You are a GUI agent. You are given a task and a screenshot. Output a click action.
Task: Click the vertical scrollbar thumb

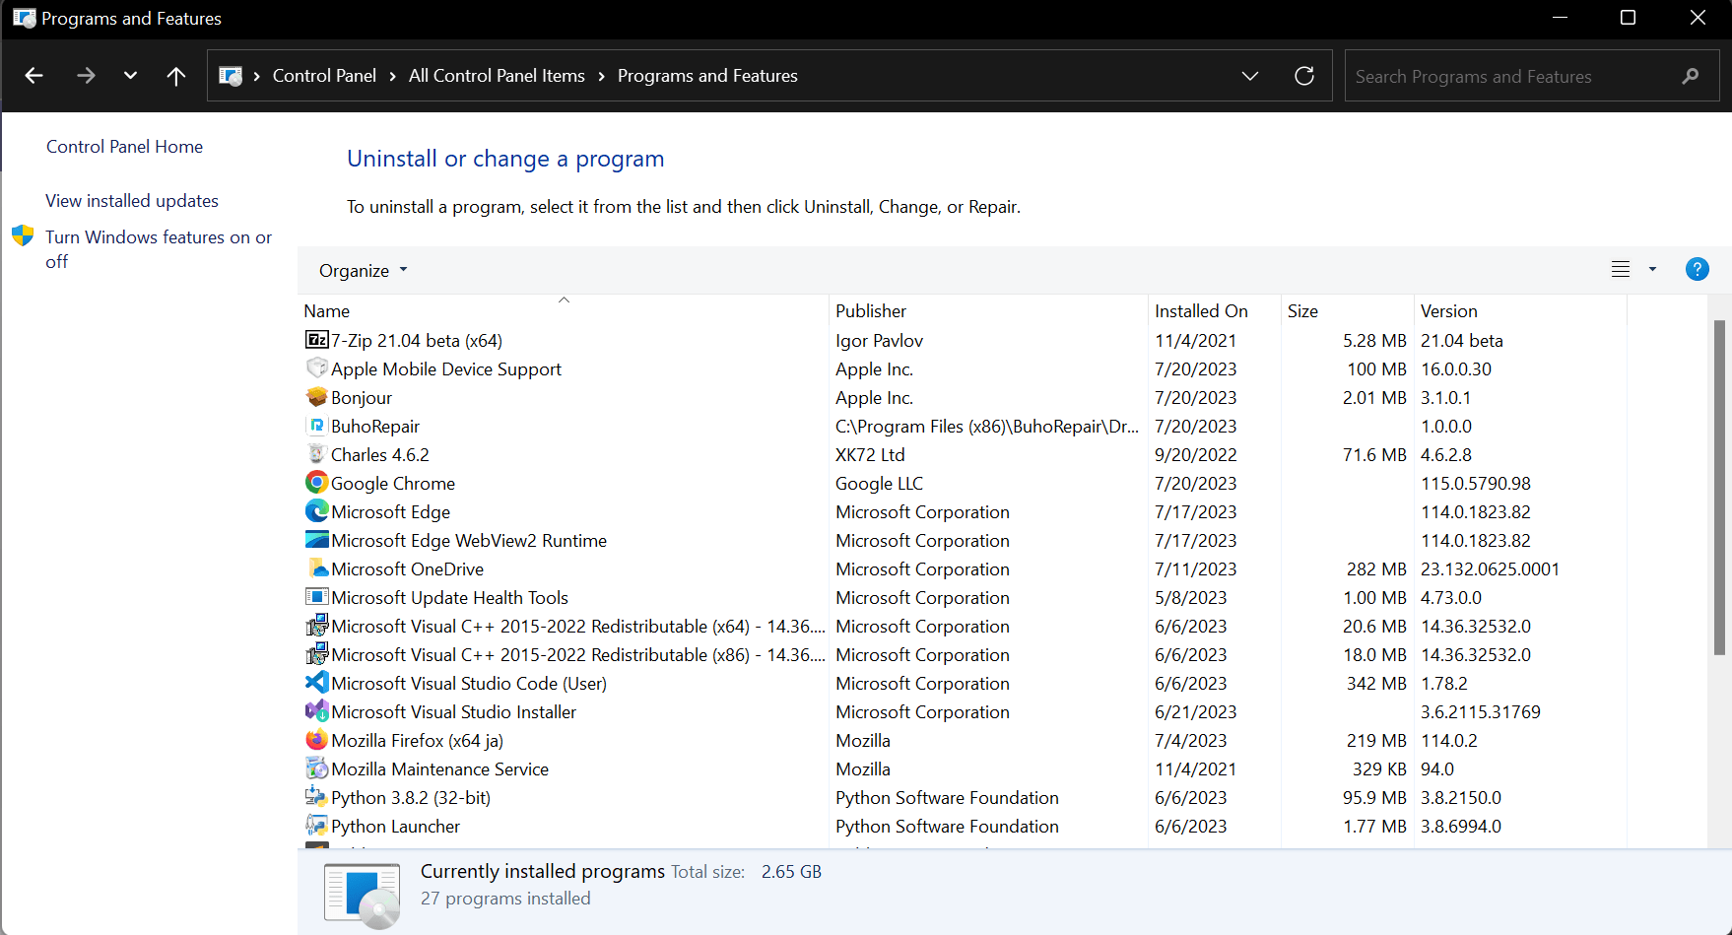pos(1719,488)
